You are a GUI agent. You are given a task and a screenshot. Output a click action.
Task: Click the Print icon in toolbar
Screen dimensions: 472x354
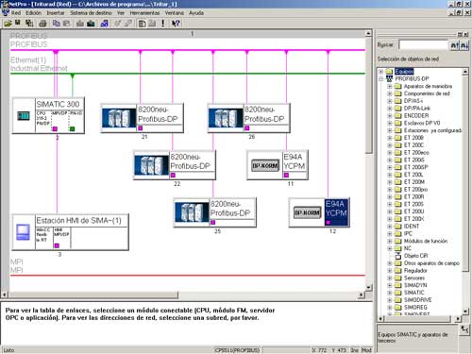(42, 24)
